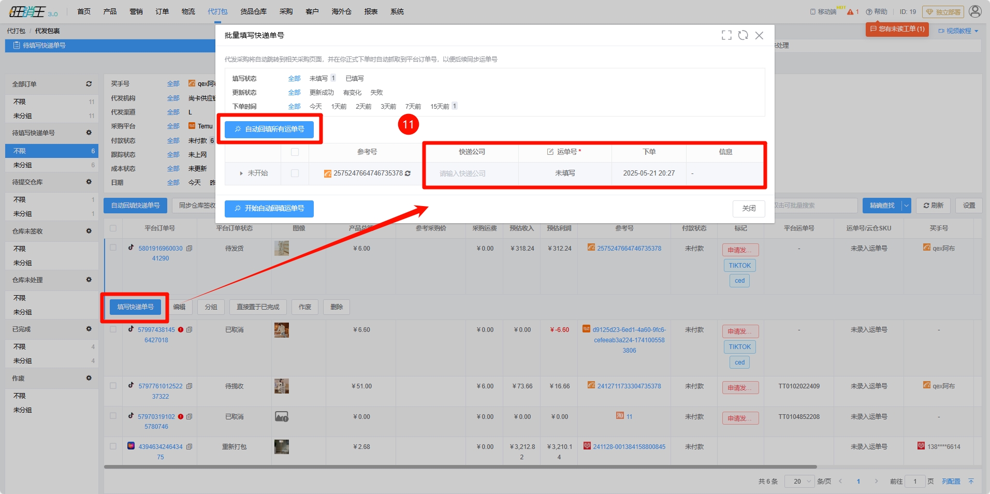Refresh reference number 2575247664746735378
This screenshot has width=990, height=494.
(x=408, y=173)
